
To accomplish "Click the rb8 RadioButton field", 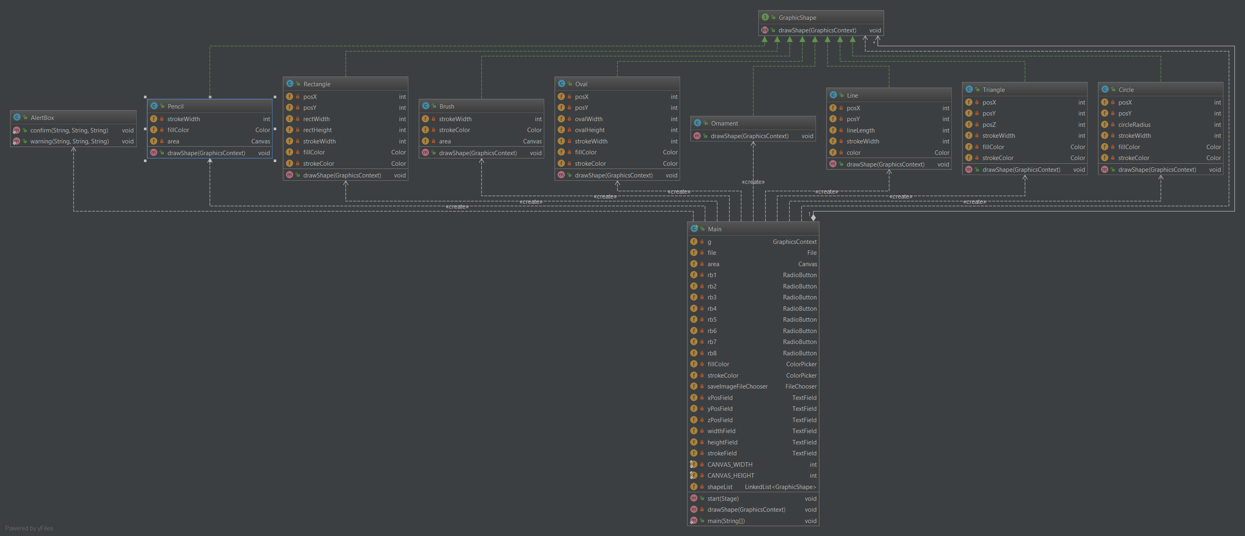I will [753, 353].
